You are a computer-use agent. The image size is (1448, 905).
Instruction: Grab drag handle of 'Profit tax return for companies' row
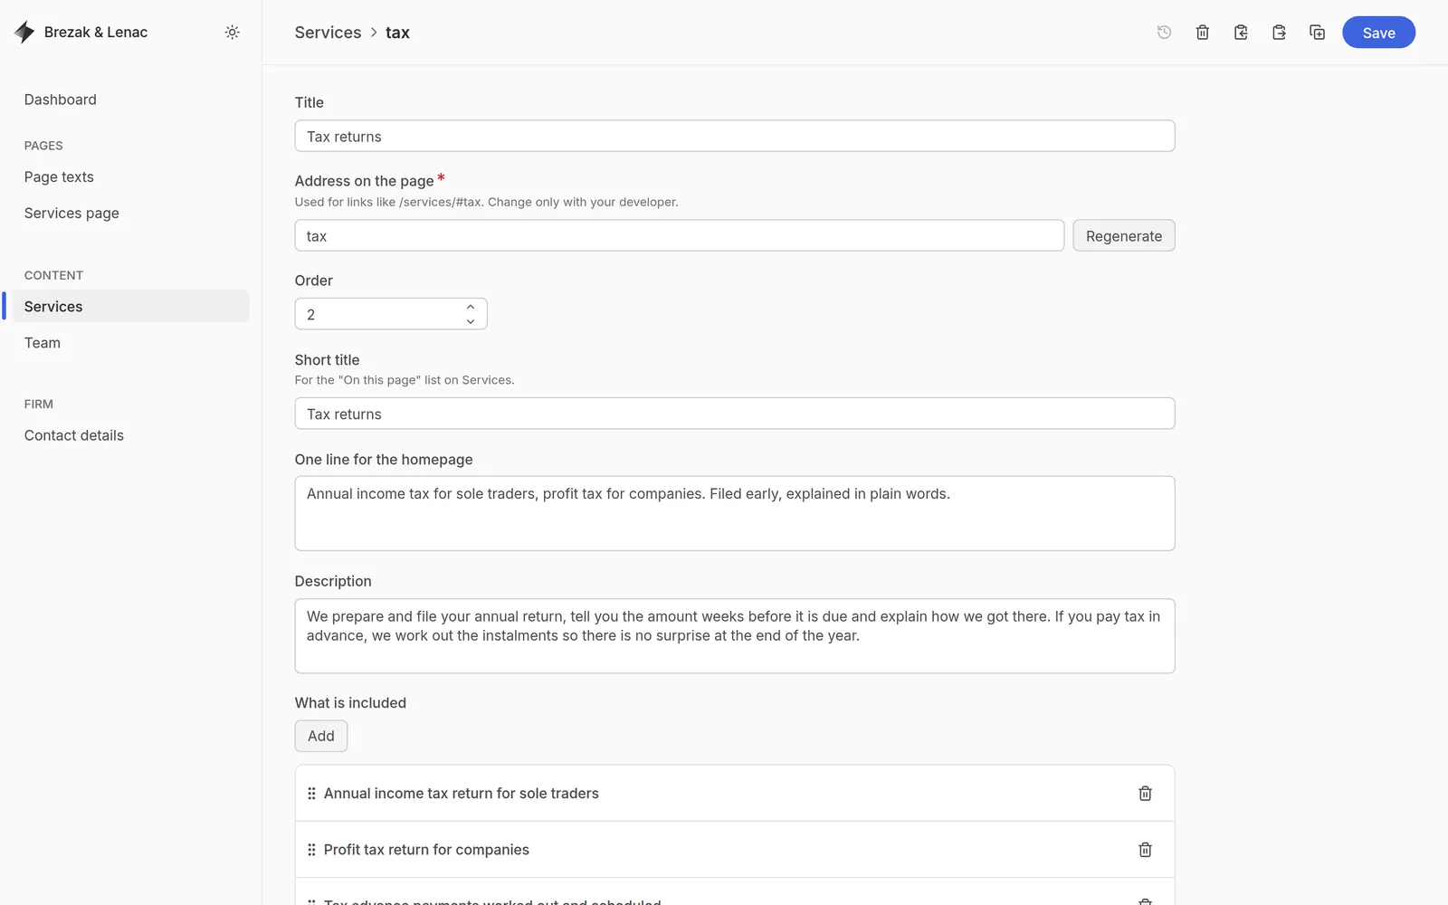click(311, 850)
